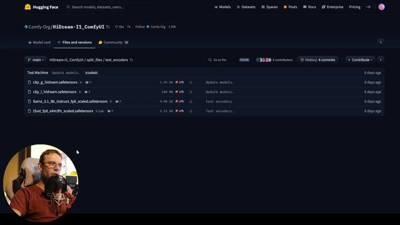Open the Enterprise page
This screenshot has height=225, width=400.
pyautogui.click(x=332, y=7)
